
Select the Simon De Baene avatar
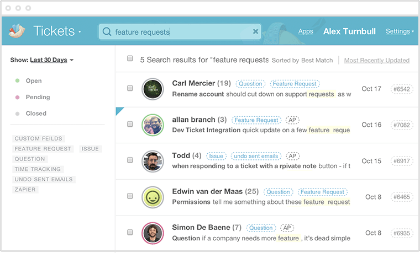point(153,233)
